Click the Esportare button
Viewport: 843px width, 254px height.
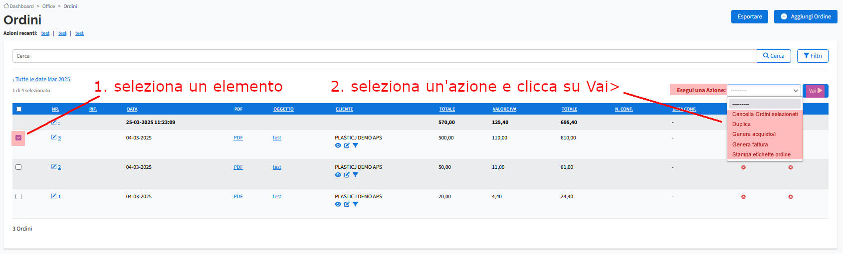click(x=750, y=16)
